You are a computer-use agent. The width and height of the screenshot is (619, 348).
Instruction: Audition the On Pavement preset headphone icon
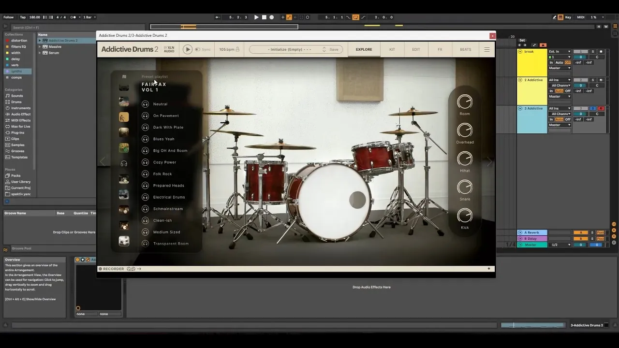pos(145,116)
